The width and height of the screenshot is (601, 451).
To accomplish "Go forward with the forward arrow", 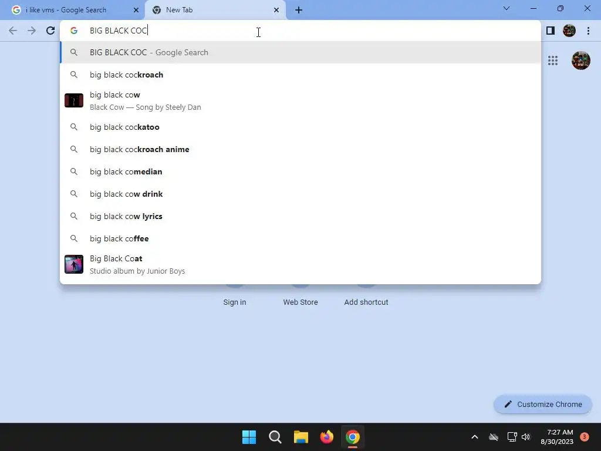I will coord(32,31).
